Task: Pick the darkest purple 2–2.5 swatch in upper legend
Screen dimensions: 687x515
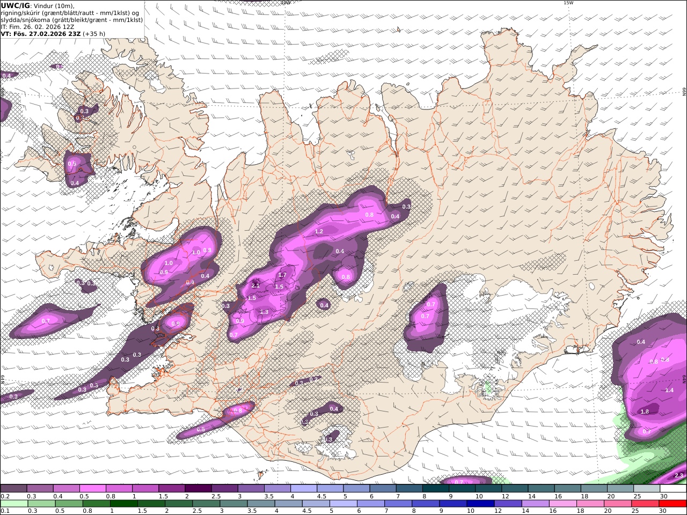Action: click(198, 489)
